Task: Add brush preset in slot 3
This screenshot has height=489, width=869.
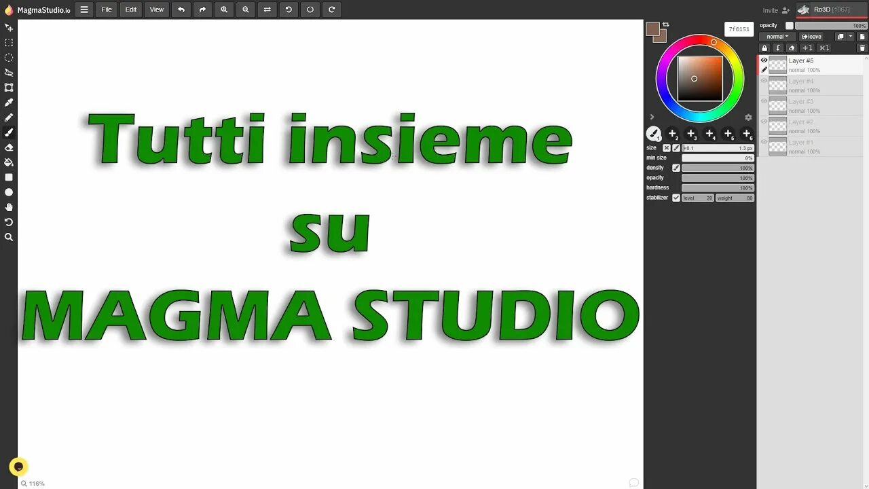Action: click(691, 134)
